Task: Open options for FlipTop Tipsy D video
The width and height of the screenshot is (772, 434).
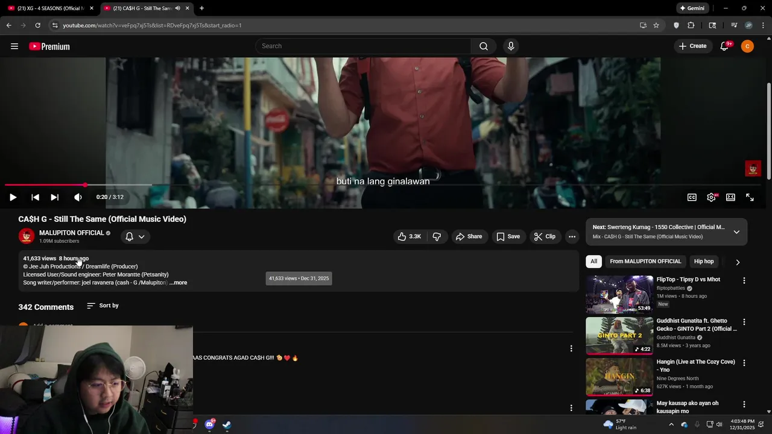Action: point(744,280)
